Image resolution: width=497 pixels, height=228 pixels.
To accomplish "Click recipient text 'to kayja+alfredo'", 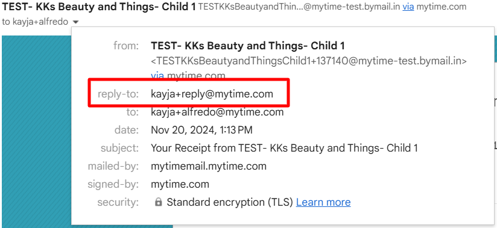I will pos(35,22).
